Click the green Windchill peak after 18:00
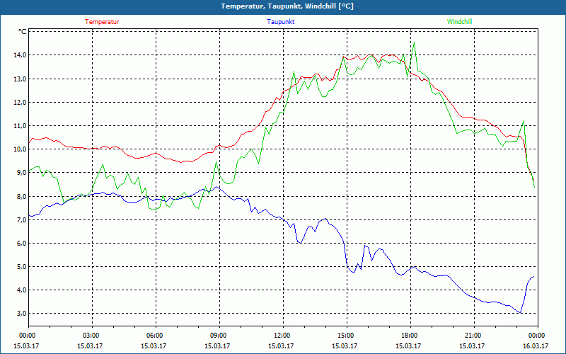The width and height of the screenshot is (566, 354). tap(414, 42)
